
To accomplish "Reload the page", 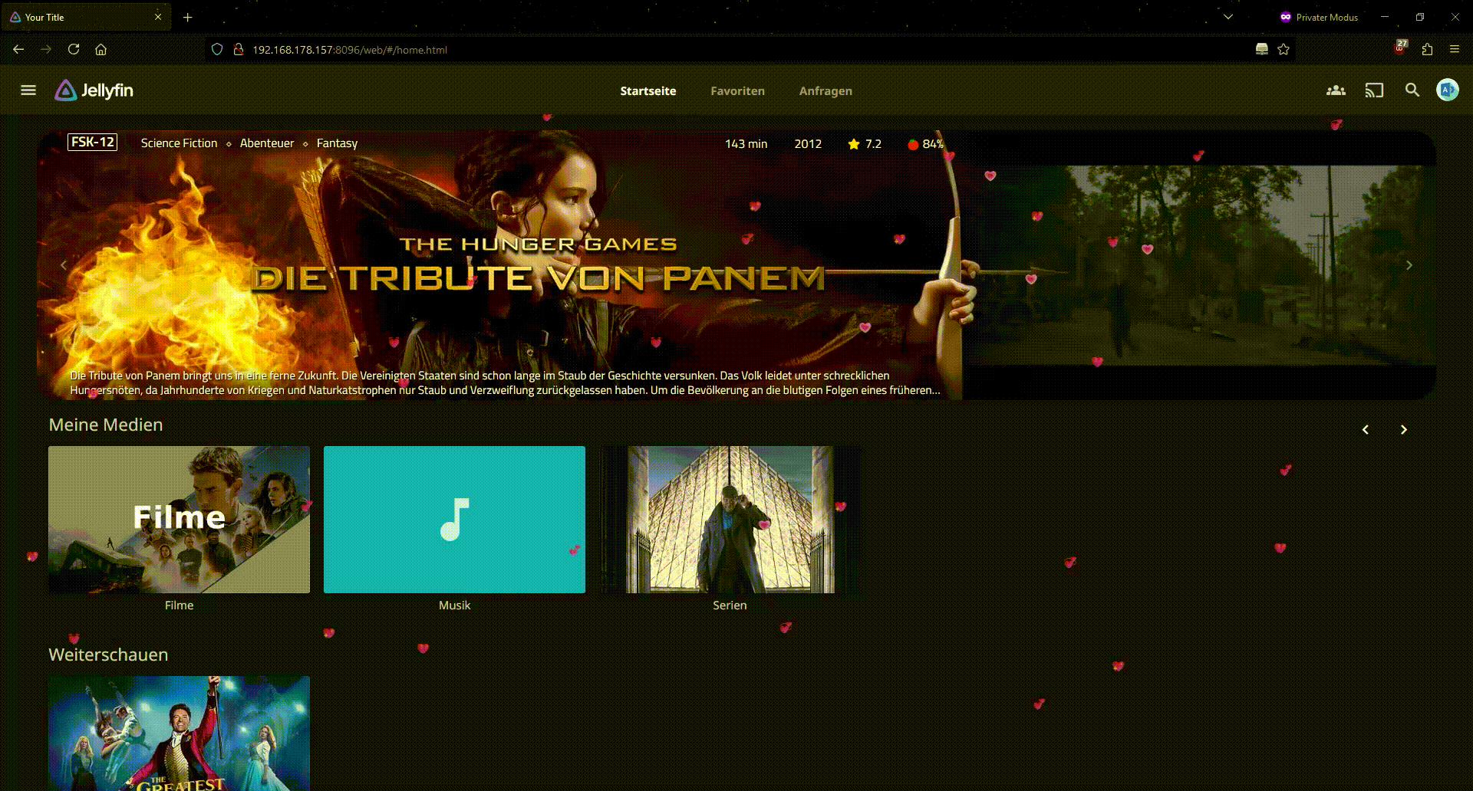I will click(74, 49).
